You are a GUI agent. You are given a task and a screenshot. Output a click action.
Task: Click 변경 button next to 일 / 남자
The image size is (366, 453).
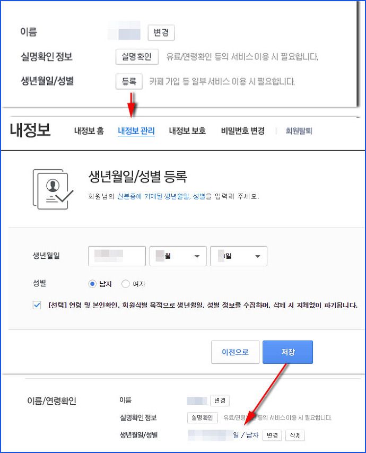(x=272, y=435)
